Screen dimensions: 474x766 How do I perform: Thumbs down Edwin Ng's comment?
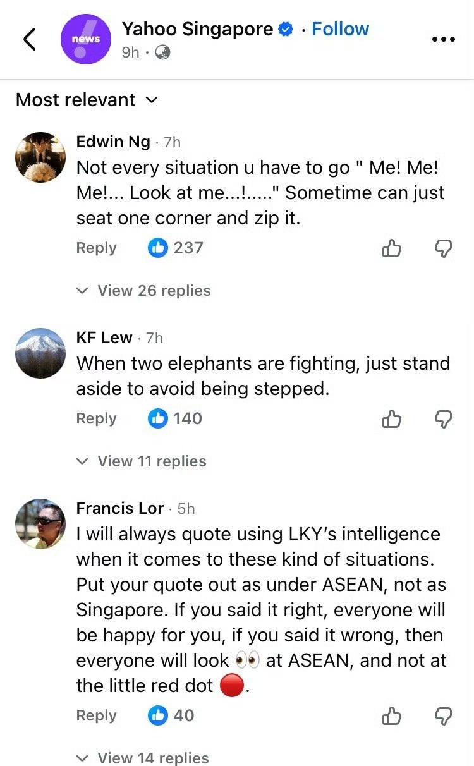[444, 248]
